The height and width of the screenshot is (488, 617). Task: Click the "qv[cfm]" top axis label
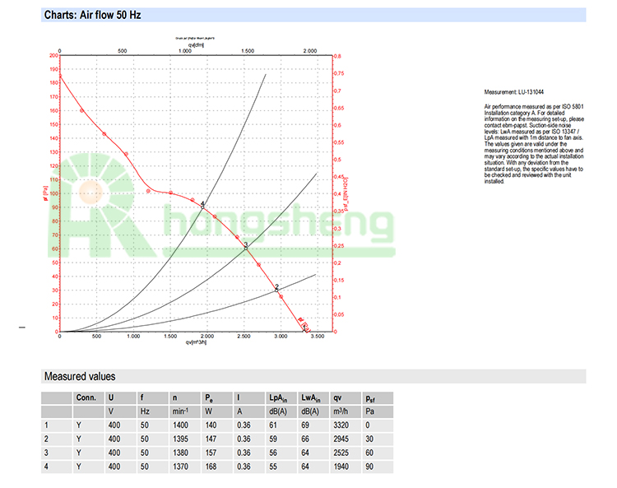[x=196, y=45]
